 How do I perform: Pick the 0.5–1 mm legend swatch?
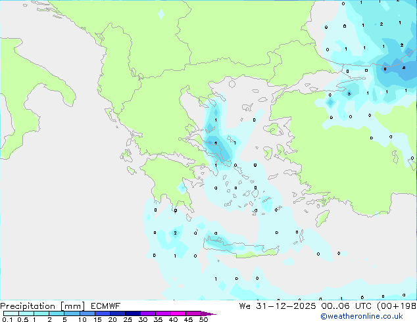coord(26,313)
